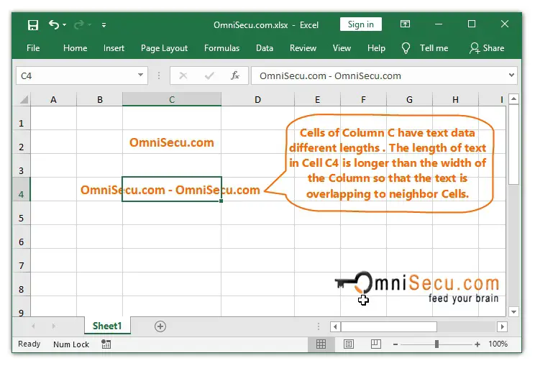Switch to the Insert tab
The image size is (535, 371).
[x=114, y=48]
